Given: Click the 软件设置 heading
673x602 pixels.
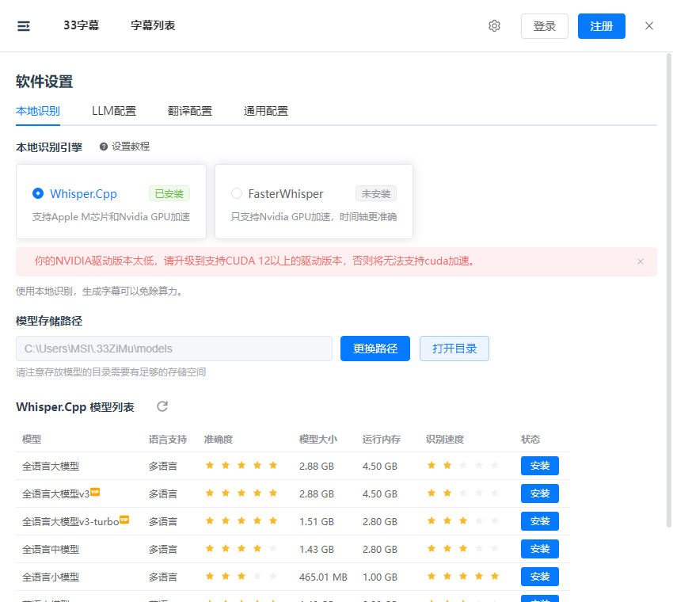Looking at the screenshot, I should [44, 81].
